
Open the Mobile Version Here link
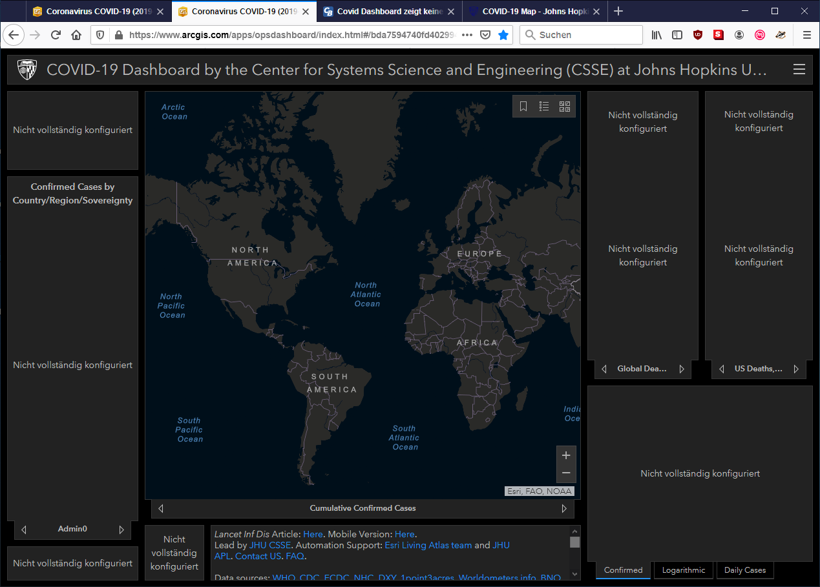click(405, 534)
